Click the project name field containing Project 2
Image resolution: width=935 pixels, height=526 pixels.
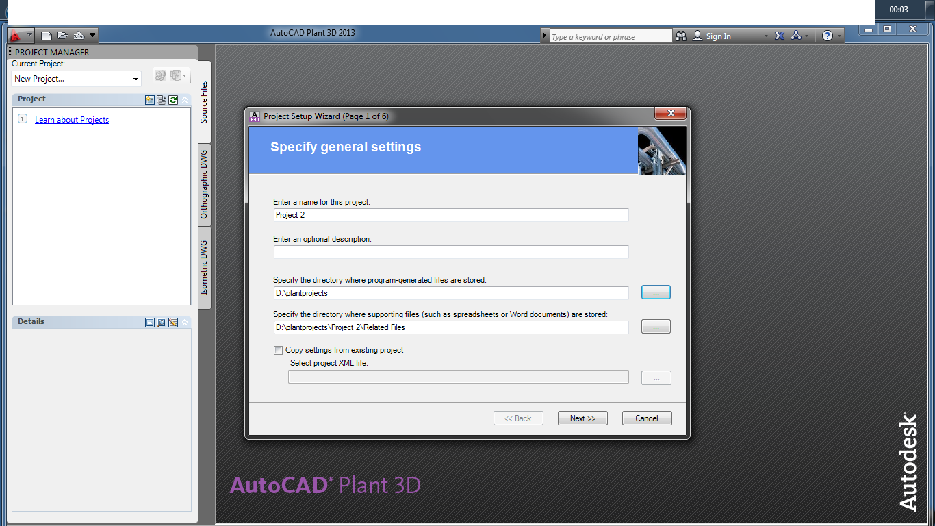(x=451, y=215)
